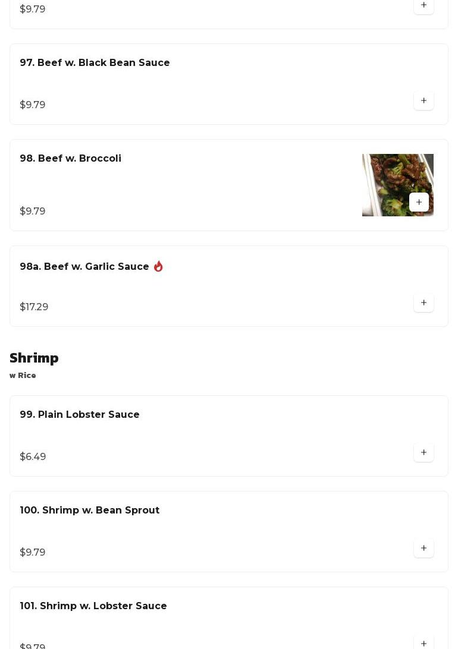The height and width of the screenshot is (649, 458).
Task: Open Beef w. Broccoli food photo
Action: [x=387, y=178]
